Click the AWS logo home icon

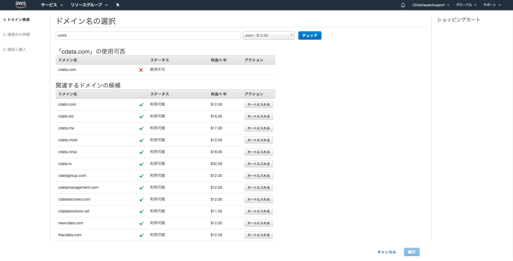click(x=21, y=5)
